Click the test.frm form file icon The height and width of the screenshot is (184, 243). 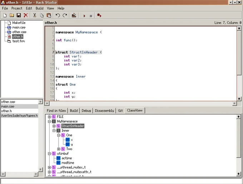point(9,41)
